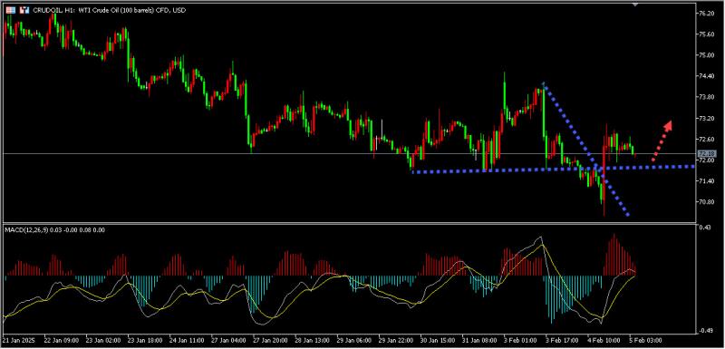Click the gray chart shift triangle marker
Image resolution: width=725 pixels, height=349 pixels.
click(x=635, y=4)
